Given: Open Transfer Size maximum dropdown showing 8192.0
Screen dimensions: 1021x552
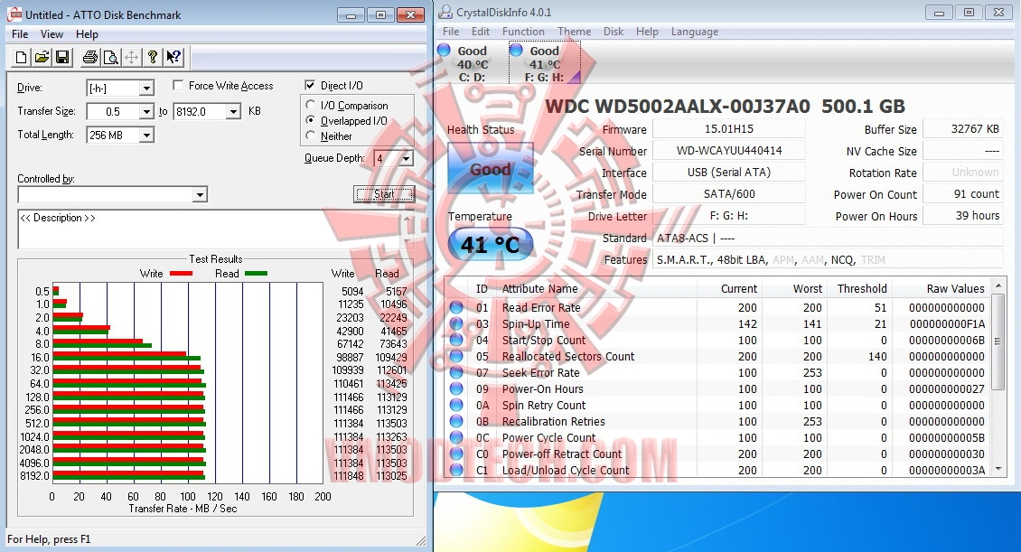Looking at the screenshot, I should (x=233, y=112).
